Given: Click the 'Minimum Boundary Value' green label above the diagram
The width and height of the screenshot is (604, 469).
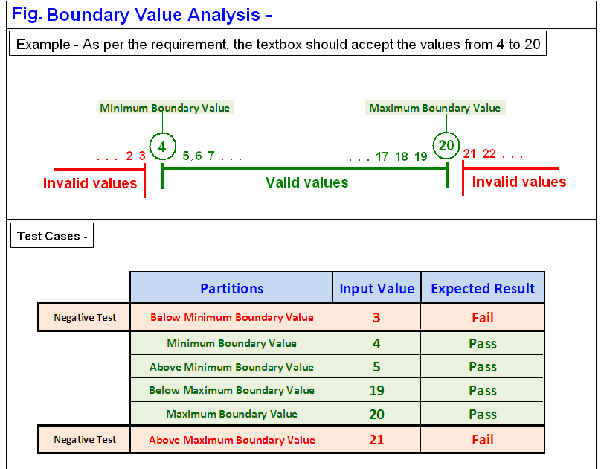Looking at the screenshot, I should point(165,107).
